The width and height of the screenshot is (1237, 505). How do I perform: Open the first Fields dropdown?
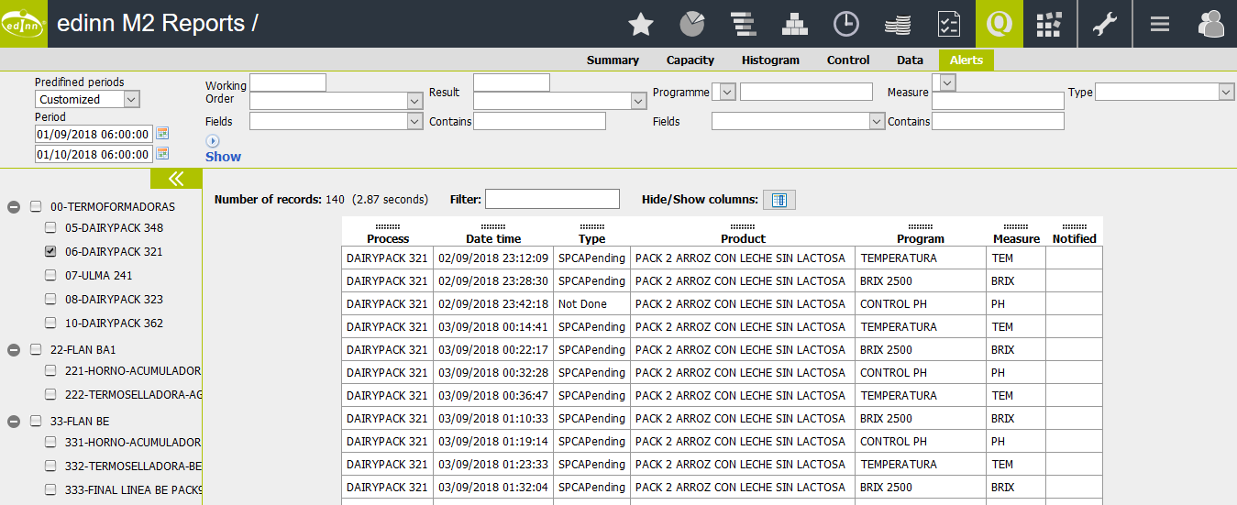336,121
